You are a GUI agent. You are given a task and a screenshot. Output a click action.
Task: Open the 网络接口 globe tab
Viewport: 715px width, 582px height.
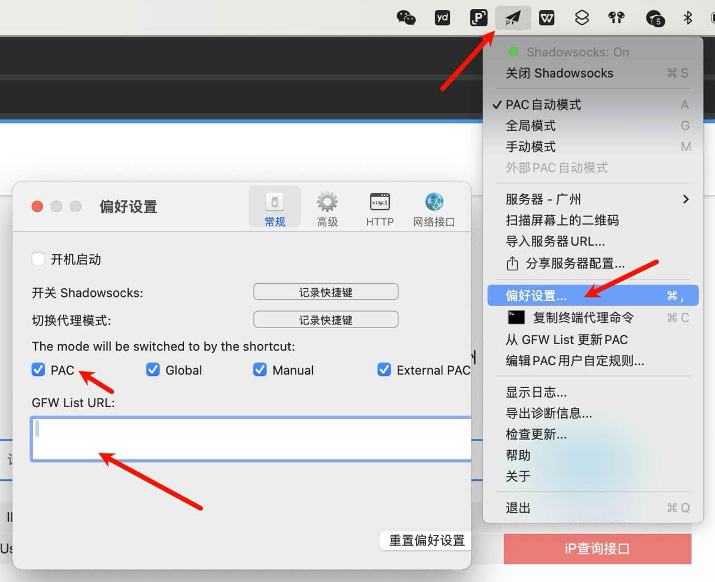tap(434, 209)
